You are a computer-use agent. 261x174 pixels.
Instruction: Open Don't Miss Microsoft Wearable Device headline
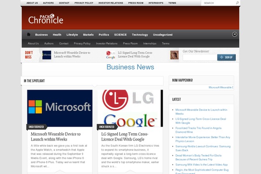[72, 55]
